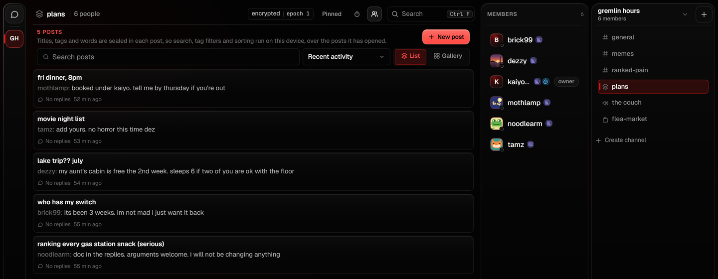Open the who has my switch post
This screenshot has height=279, width=718.
(x=253, y=213)
